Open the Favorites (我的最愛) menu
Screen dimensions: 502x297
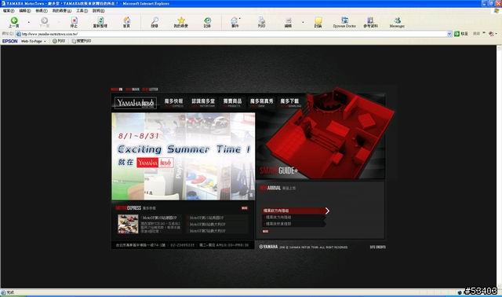[x=62, y=11]
